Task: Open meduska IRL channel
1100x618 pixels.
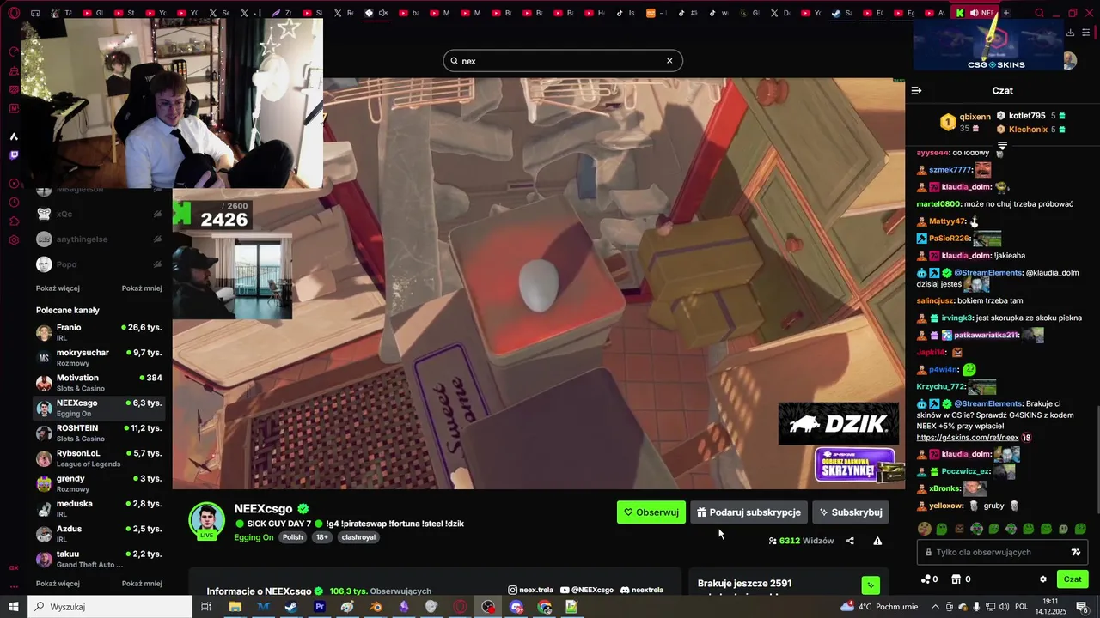Action: pyautogui.click(x=99, y=508)
